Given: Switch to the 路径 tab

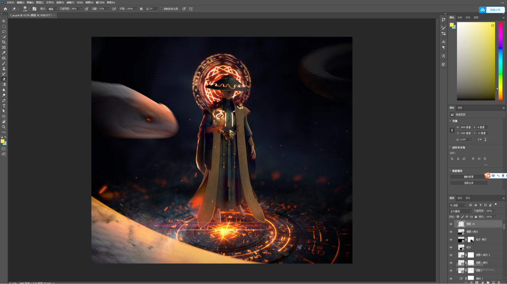Looking at the screenshot, I should 468,198.
